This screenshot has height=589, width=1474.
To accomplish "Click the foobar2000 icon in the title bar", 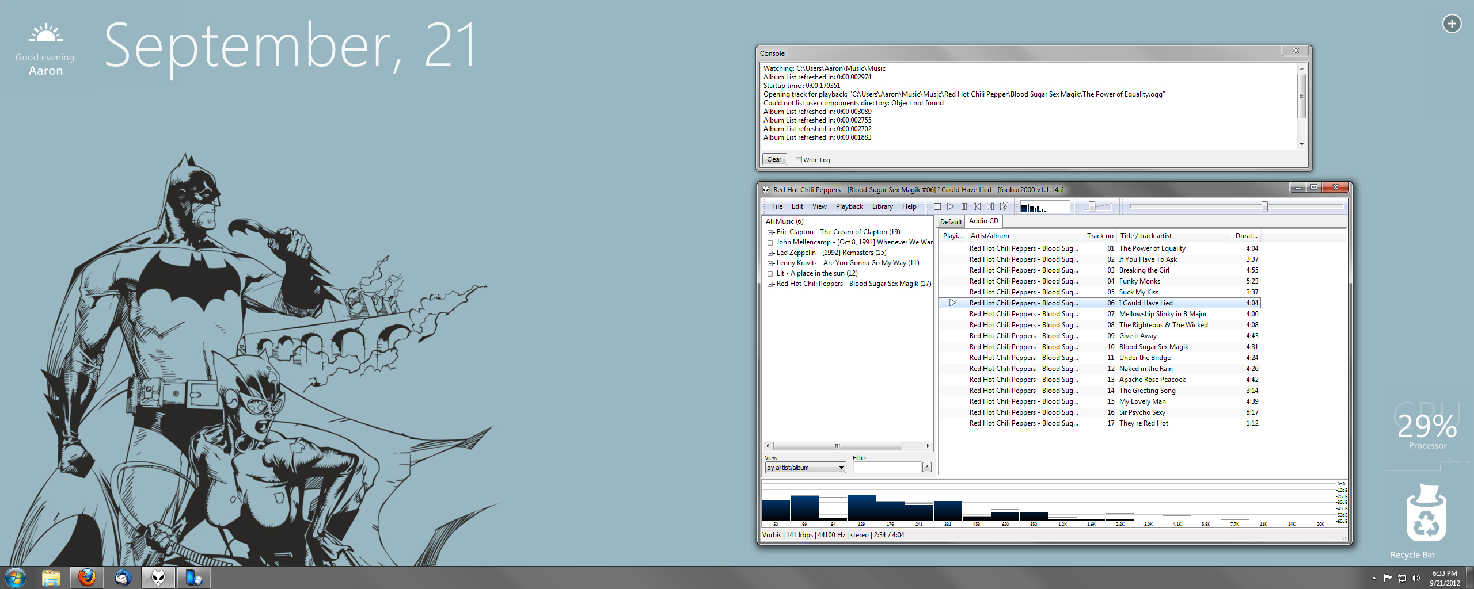I will [766, 190].
